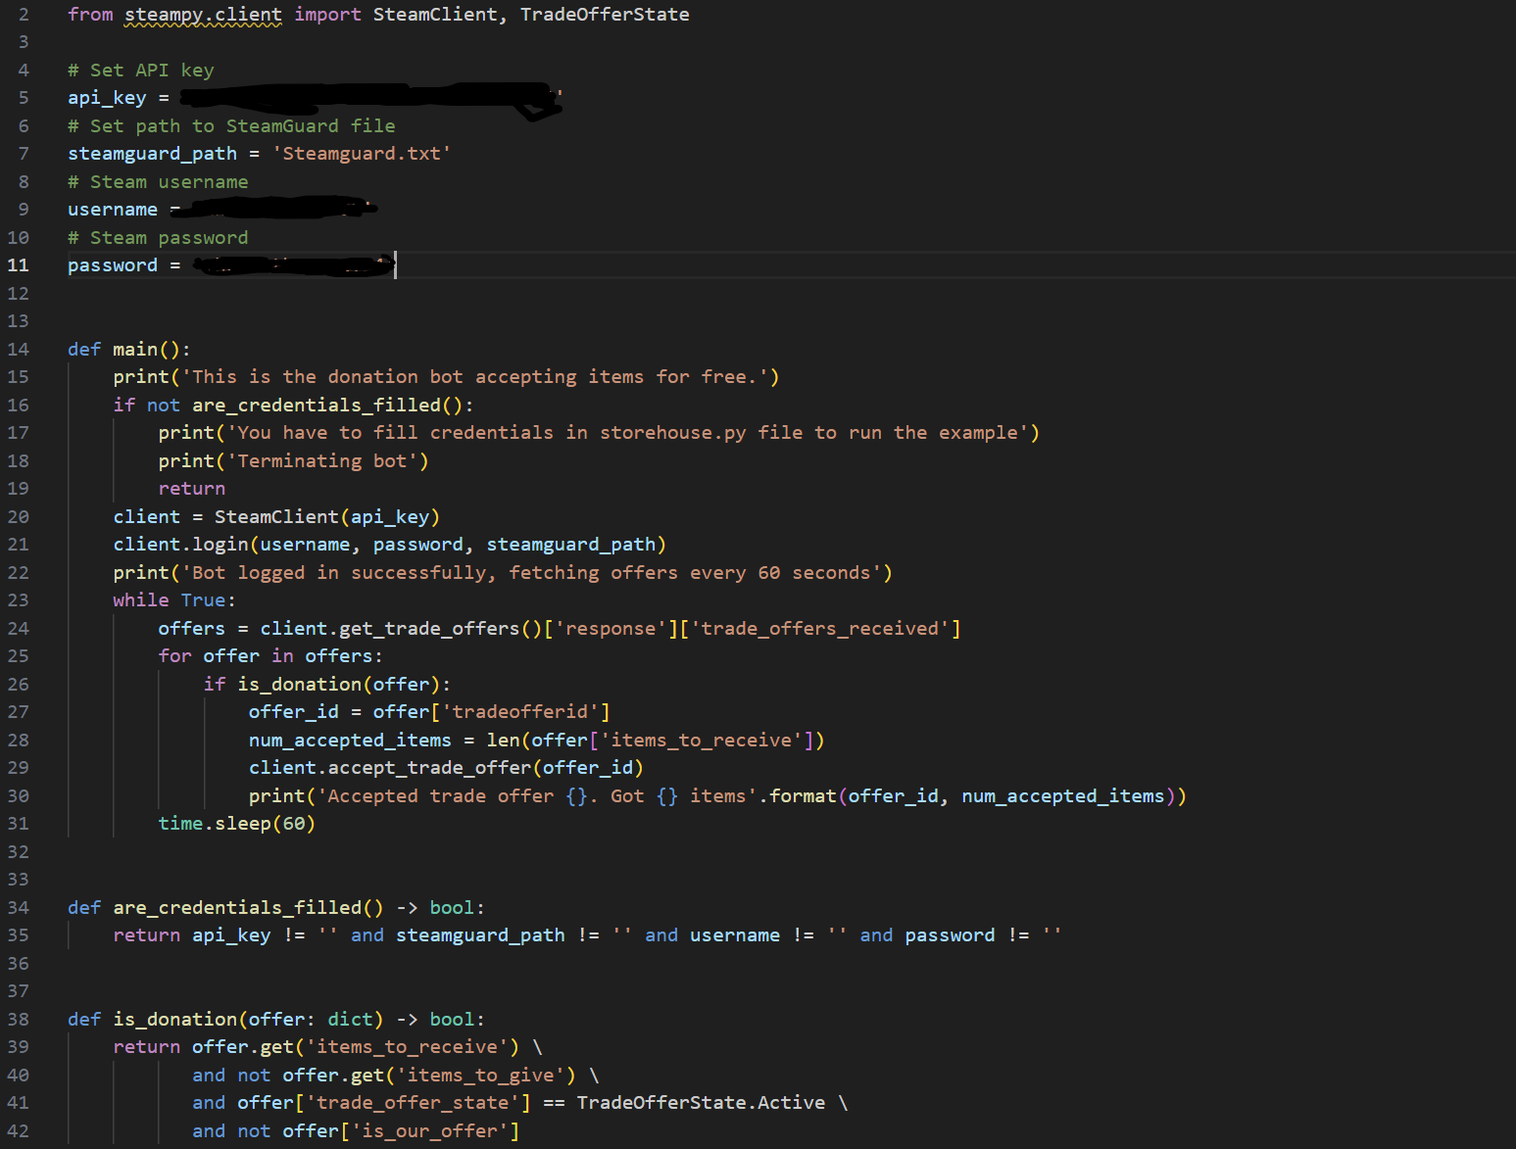The width and height of the screenshot is (1516, 1149).
Task: Click the offer_id variable on line 27
Action: (x=292, y=711)
